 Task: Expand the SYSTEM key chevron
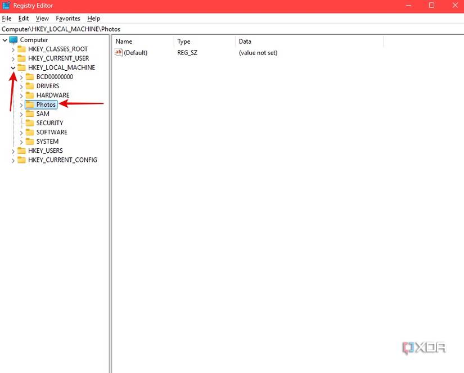point(21,142)
